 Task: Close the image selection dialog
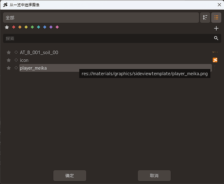click(x=219, y=5)
